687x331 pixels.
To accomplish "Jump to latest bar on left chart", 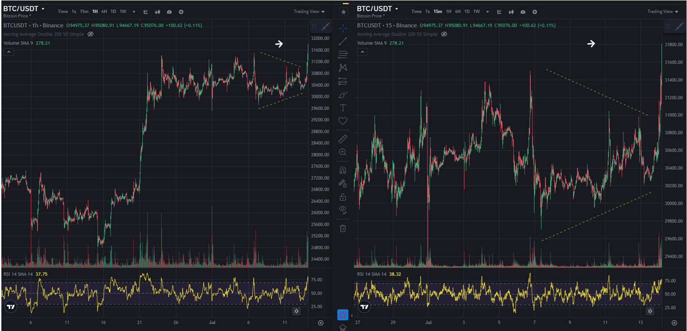I will [x=296, y=311].
